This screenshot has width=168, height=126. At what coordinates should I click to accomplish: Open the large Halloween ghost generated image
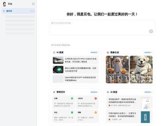coord(117,65)
